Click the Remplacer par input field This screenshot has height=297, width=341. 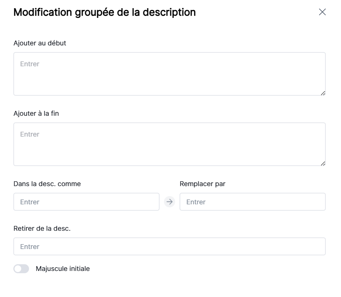(x=252, y=202)
